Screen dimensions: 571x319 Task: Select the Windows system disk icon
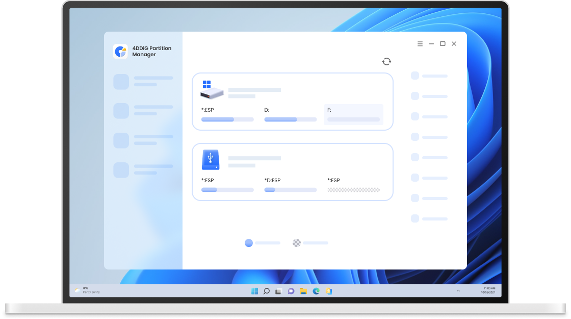pos(212,90)
